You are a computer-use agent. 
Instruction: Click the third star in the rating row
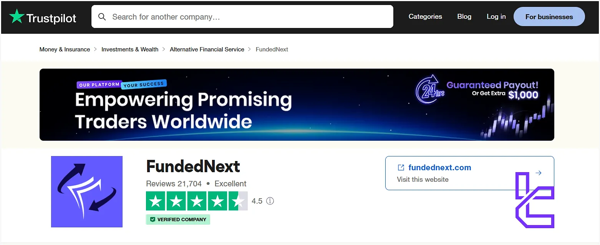coord(197,201)
